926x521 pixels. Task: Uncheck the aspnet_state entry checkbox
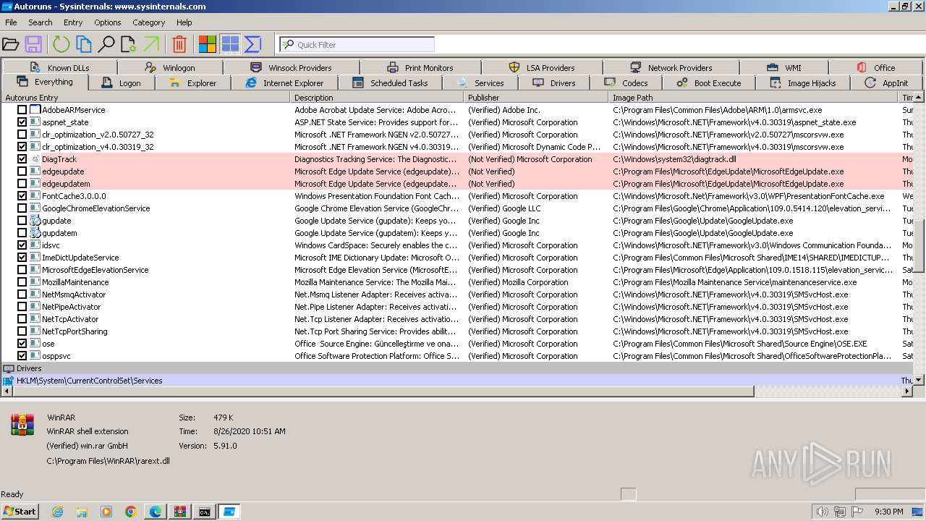click(22, 122)
